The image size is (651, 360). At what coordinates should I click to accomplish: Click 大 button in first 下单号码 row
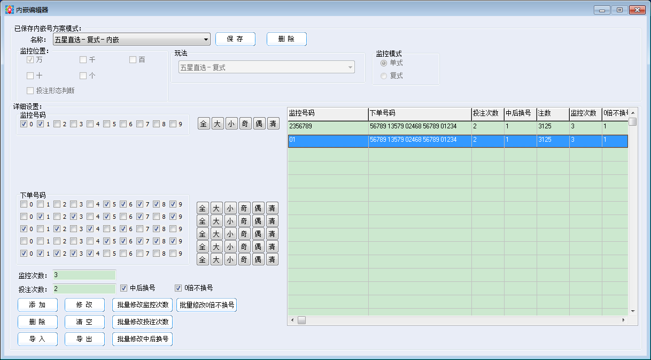point(216,208)
